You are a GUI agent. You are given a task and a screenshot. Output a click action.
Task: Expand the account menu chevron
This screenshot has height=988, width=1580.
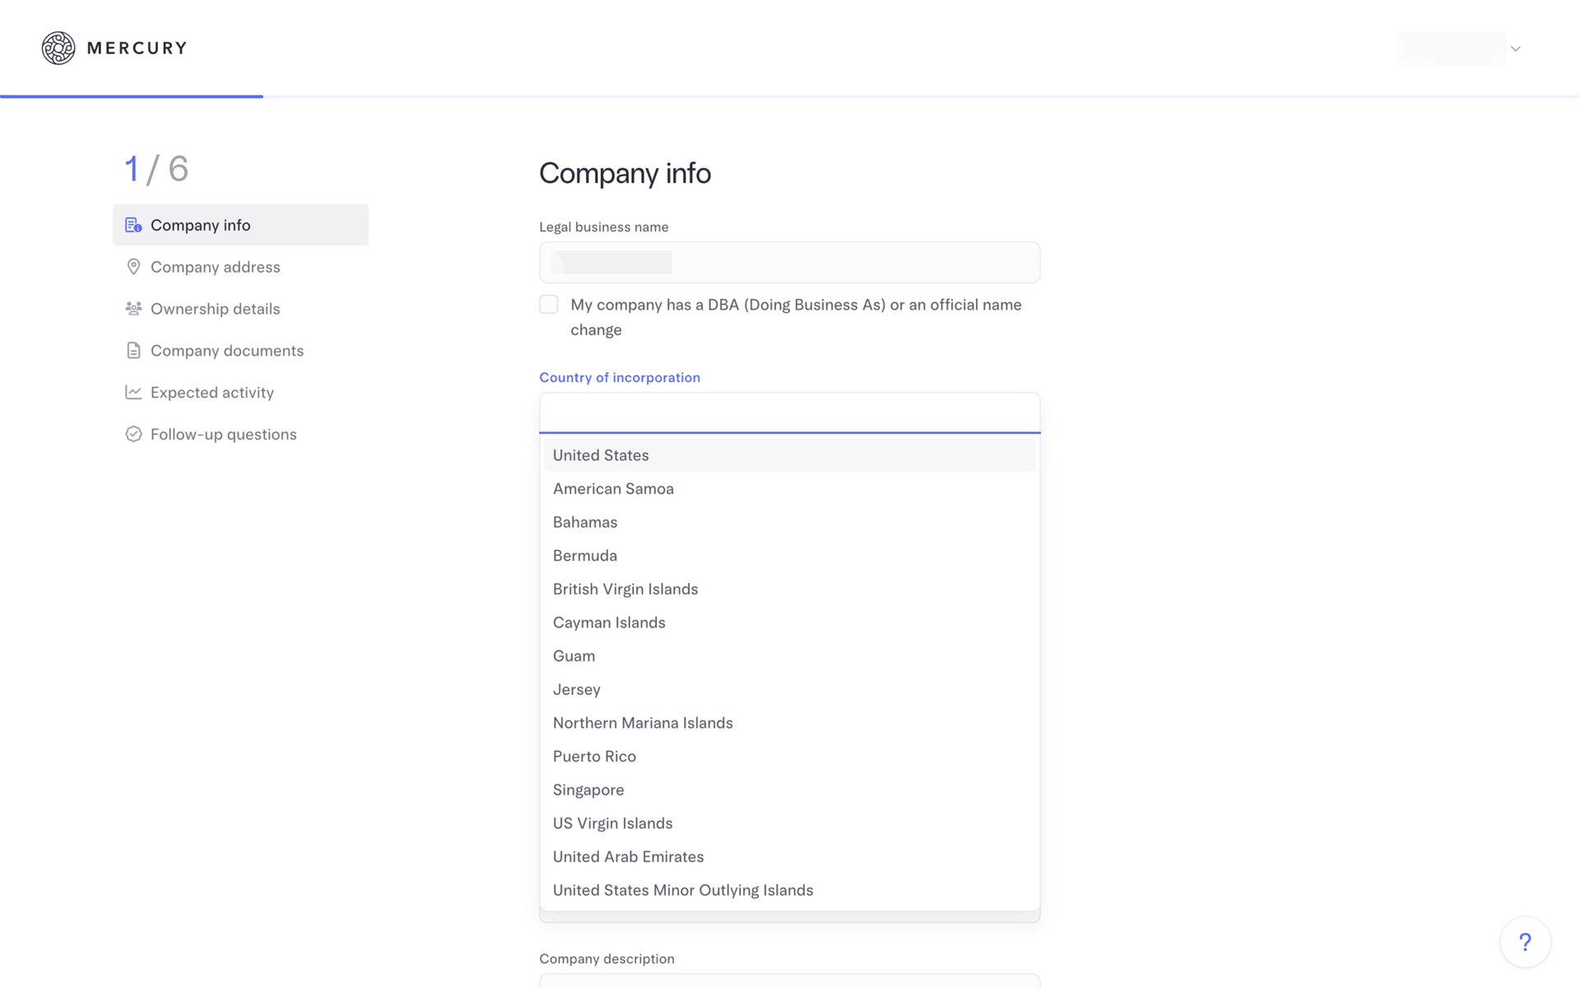click(1515, 49)
